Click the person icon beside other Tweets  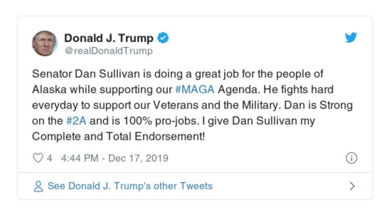38,186
